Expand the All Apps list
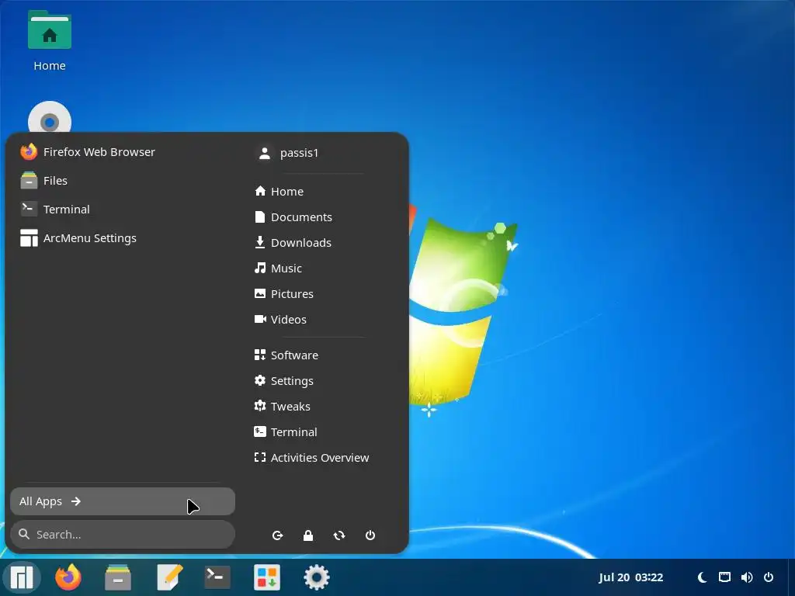 123,501
